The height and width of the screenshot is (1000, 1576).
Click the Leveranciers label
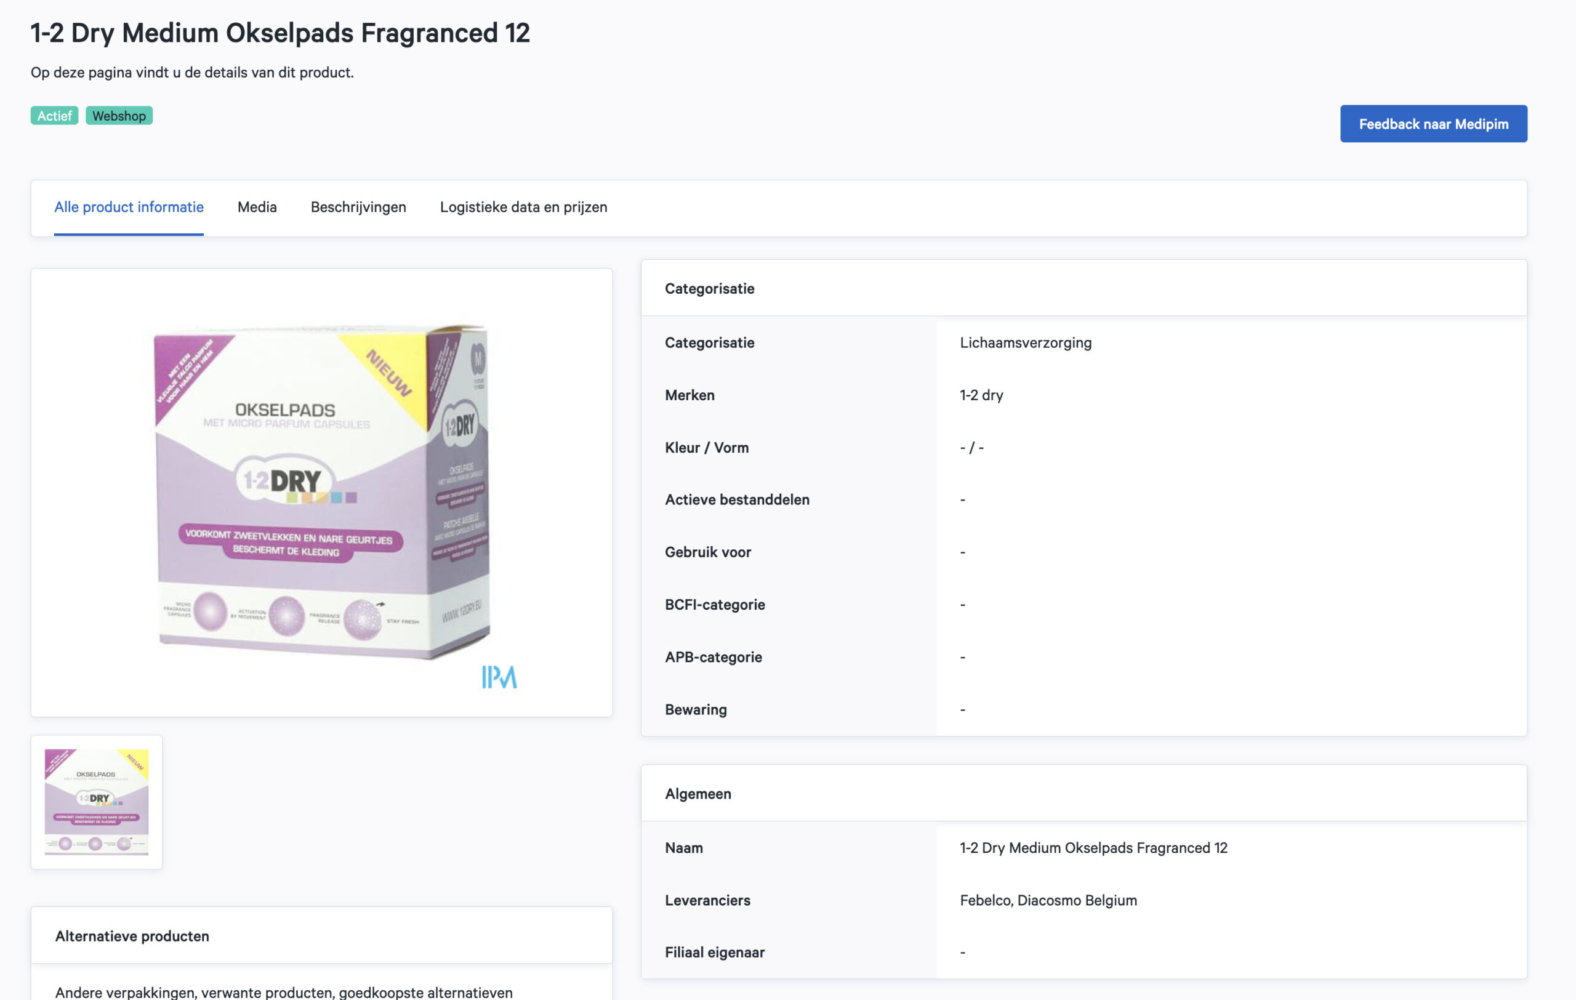click(707, 900)
